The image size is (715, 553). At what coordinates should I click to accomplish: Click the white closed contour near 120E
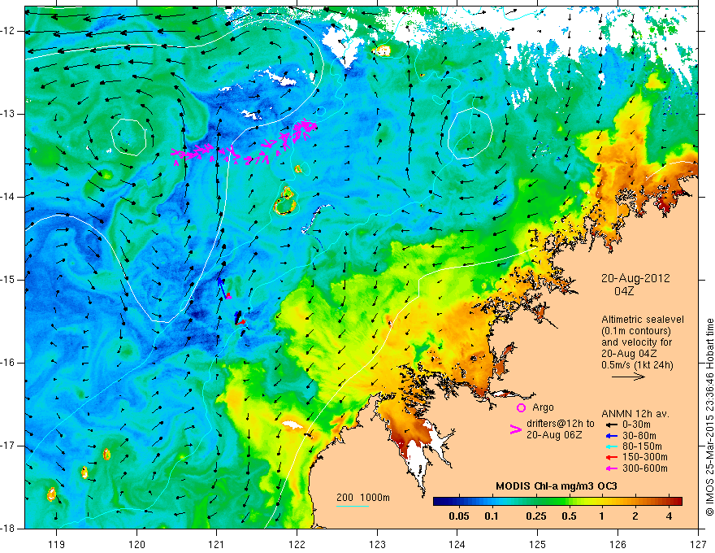128,137
